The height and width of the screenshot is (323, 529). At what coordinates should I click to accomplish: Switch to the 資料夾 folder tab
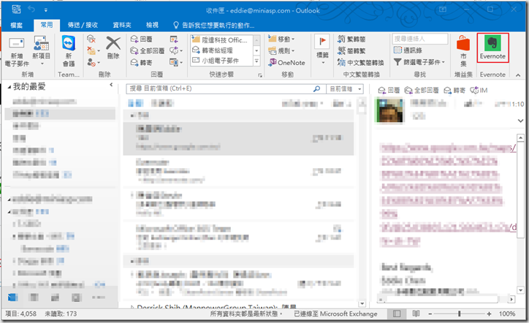click(x=122, y=25)
